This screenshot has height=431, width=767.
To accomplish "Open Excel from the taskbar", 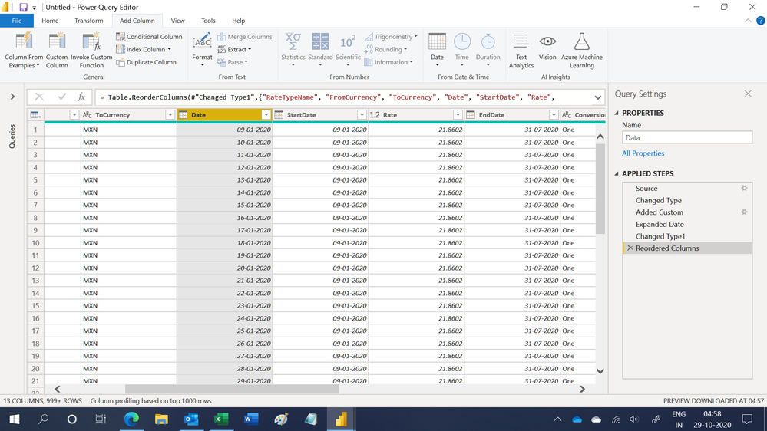I will point(221,419).
